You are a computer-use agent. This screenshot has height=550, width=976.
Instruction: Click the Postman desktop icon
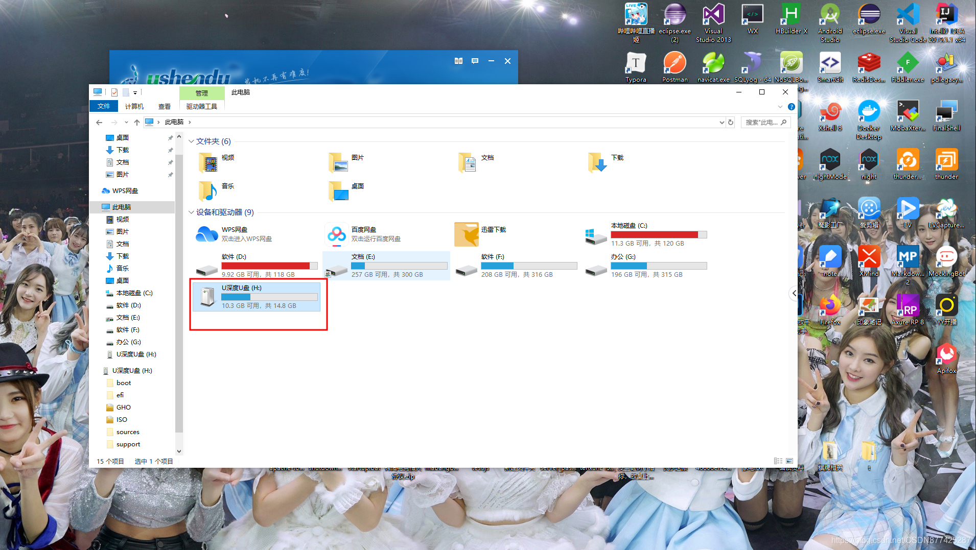[675, 67]
